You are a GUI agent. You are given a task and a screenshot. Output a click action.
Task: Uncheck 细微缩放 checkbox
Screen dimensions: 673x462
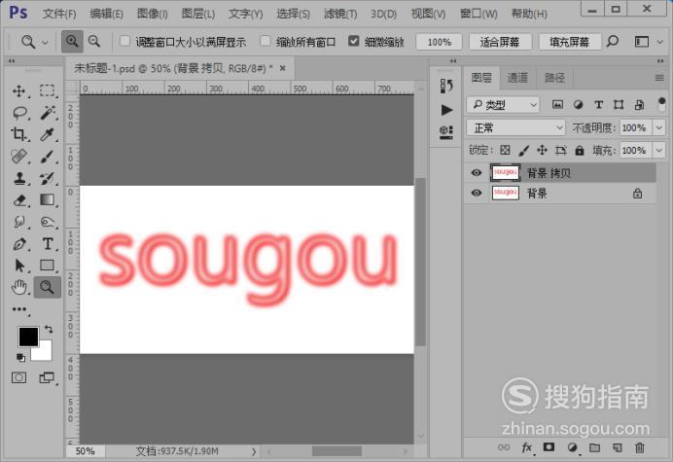click(354, 41)
